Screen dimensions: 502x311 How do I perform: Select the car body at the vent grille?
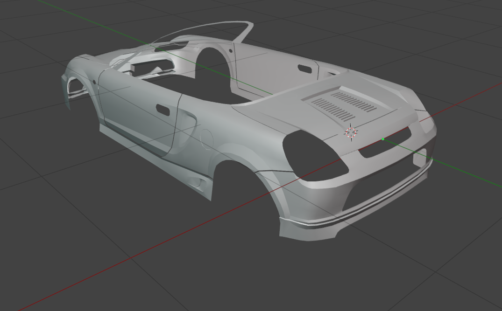[x=344, y=105]
